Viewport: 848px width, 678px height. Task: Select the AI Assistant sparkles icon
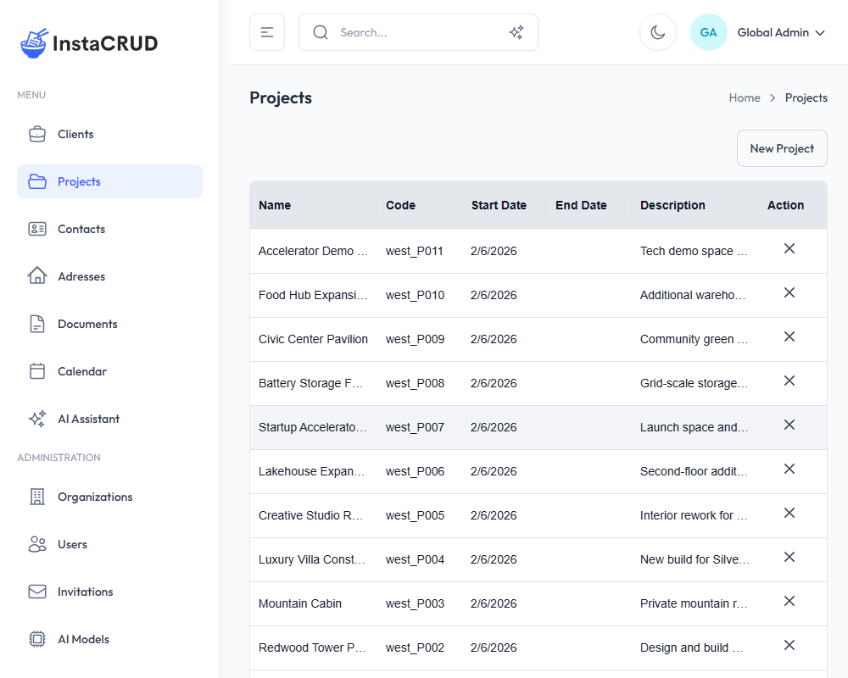pyautogui.click(x=37, y=418)
